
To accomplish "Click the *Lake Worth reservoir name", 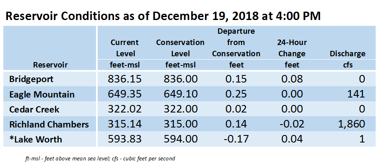I will [x=35, y=140].
